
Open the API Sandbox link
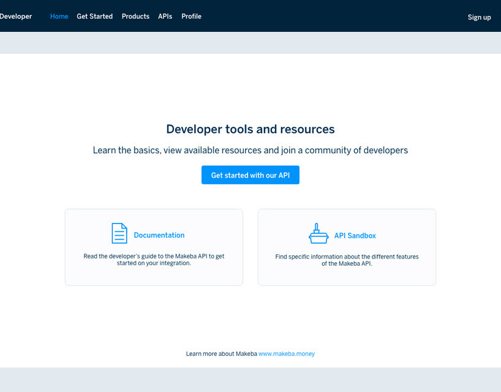pyautogui.click(x=355, y=236)
